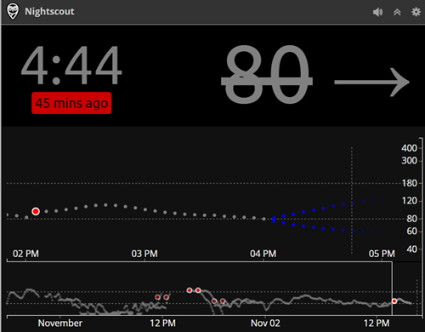
Task: Click the red 45 mins ago badge
Action: click(71, 103)
